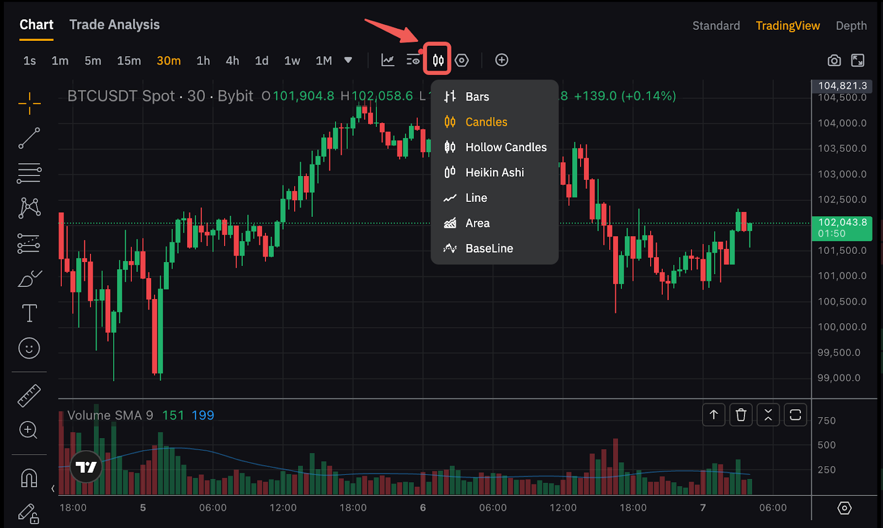Viewport: 883px width, 528px height.
Task: Take a chart snapshot with camera icon
Action: click(x=834, y=61)
